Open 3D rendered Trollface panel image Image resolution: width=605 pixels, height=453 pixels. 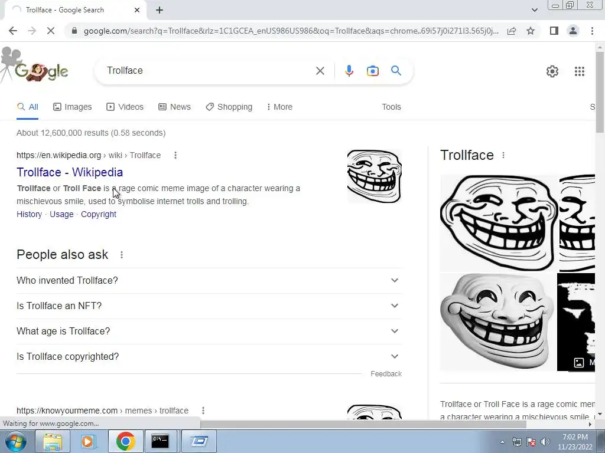pos(497,322)
